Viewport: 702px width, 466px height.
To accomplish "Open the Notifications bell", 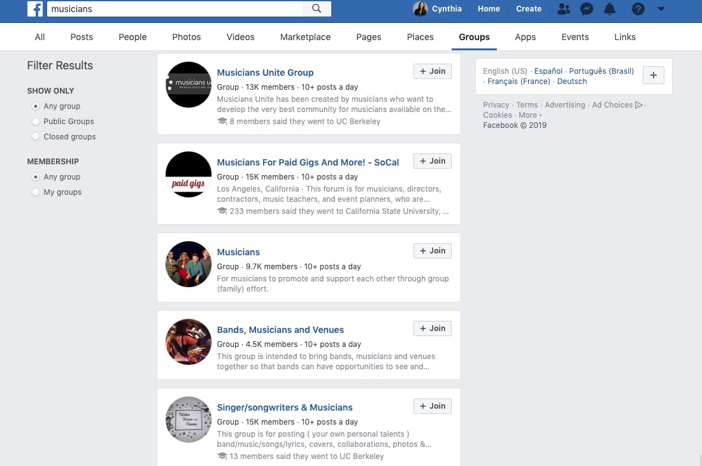I will (610, 8).
